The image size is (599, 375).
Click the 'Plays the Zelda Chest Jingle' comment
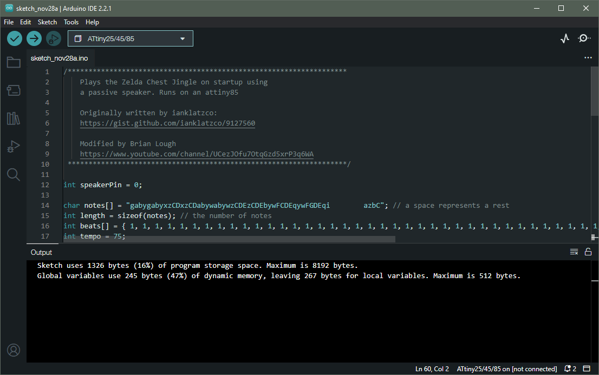(x=174, y=82)
